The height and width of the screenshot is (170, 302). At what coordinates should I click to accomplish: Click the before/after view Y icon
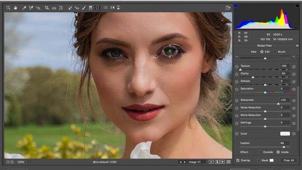(211, 162)
